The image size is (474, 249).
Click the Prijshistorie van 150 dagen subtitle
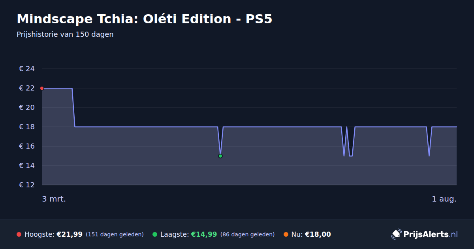tap(65, 34)
